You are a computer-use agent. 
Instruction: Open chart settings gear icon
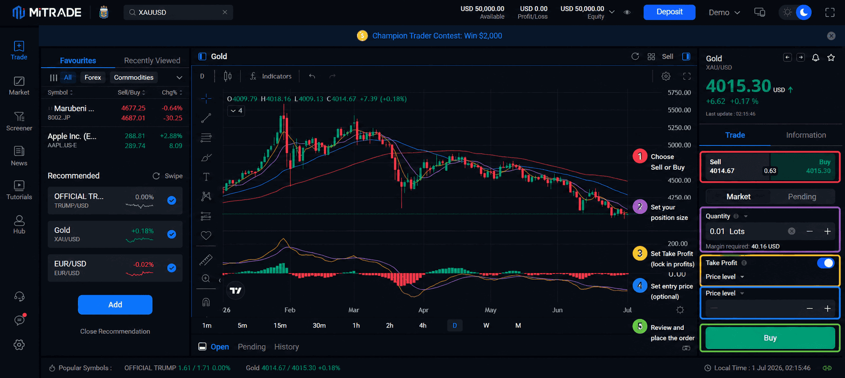tap(666, 76)
